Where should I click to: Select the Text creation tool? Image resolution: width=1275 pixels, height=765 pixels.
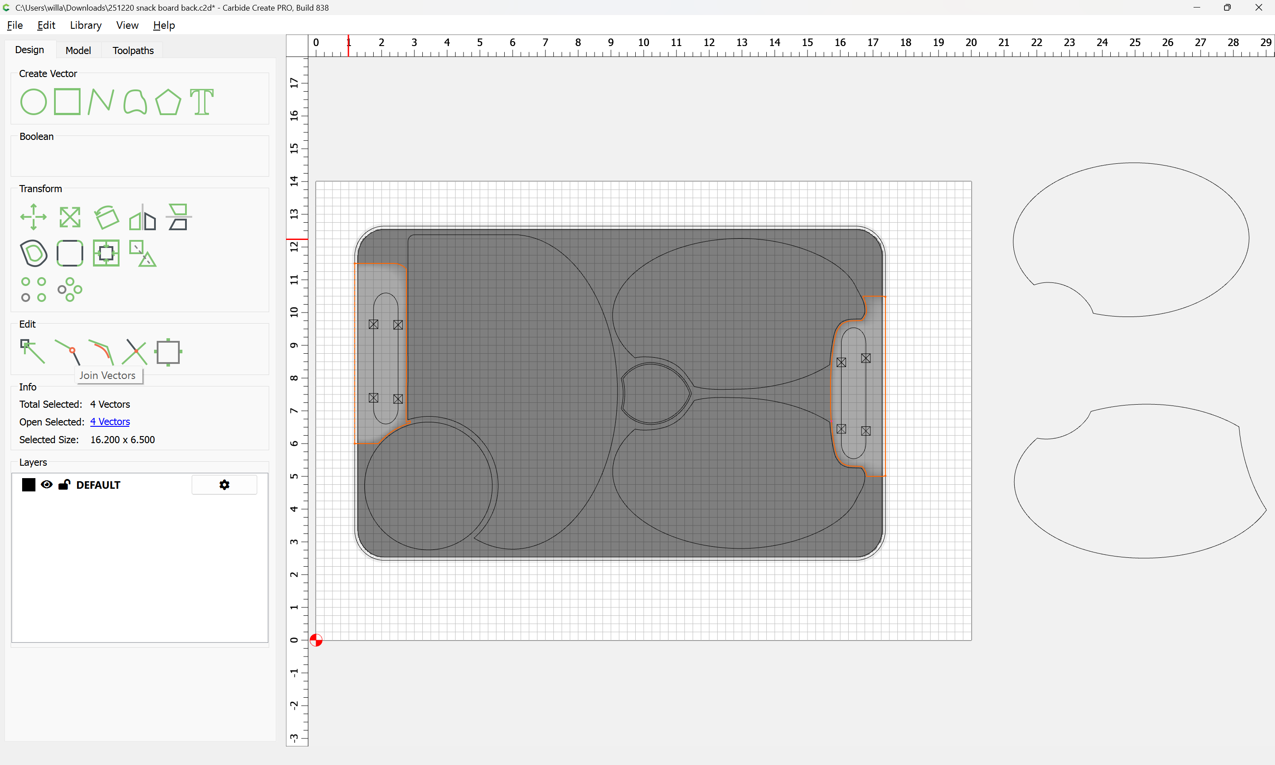[x=201, y=101]
